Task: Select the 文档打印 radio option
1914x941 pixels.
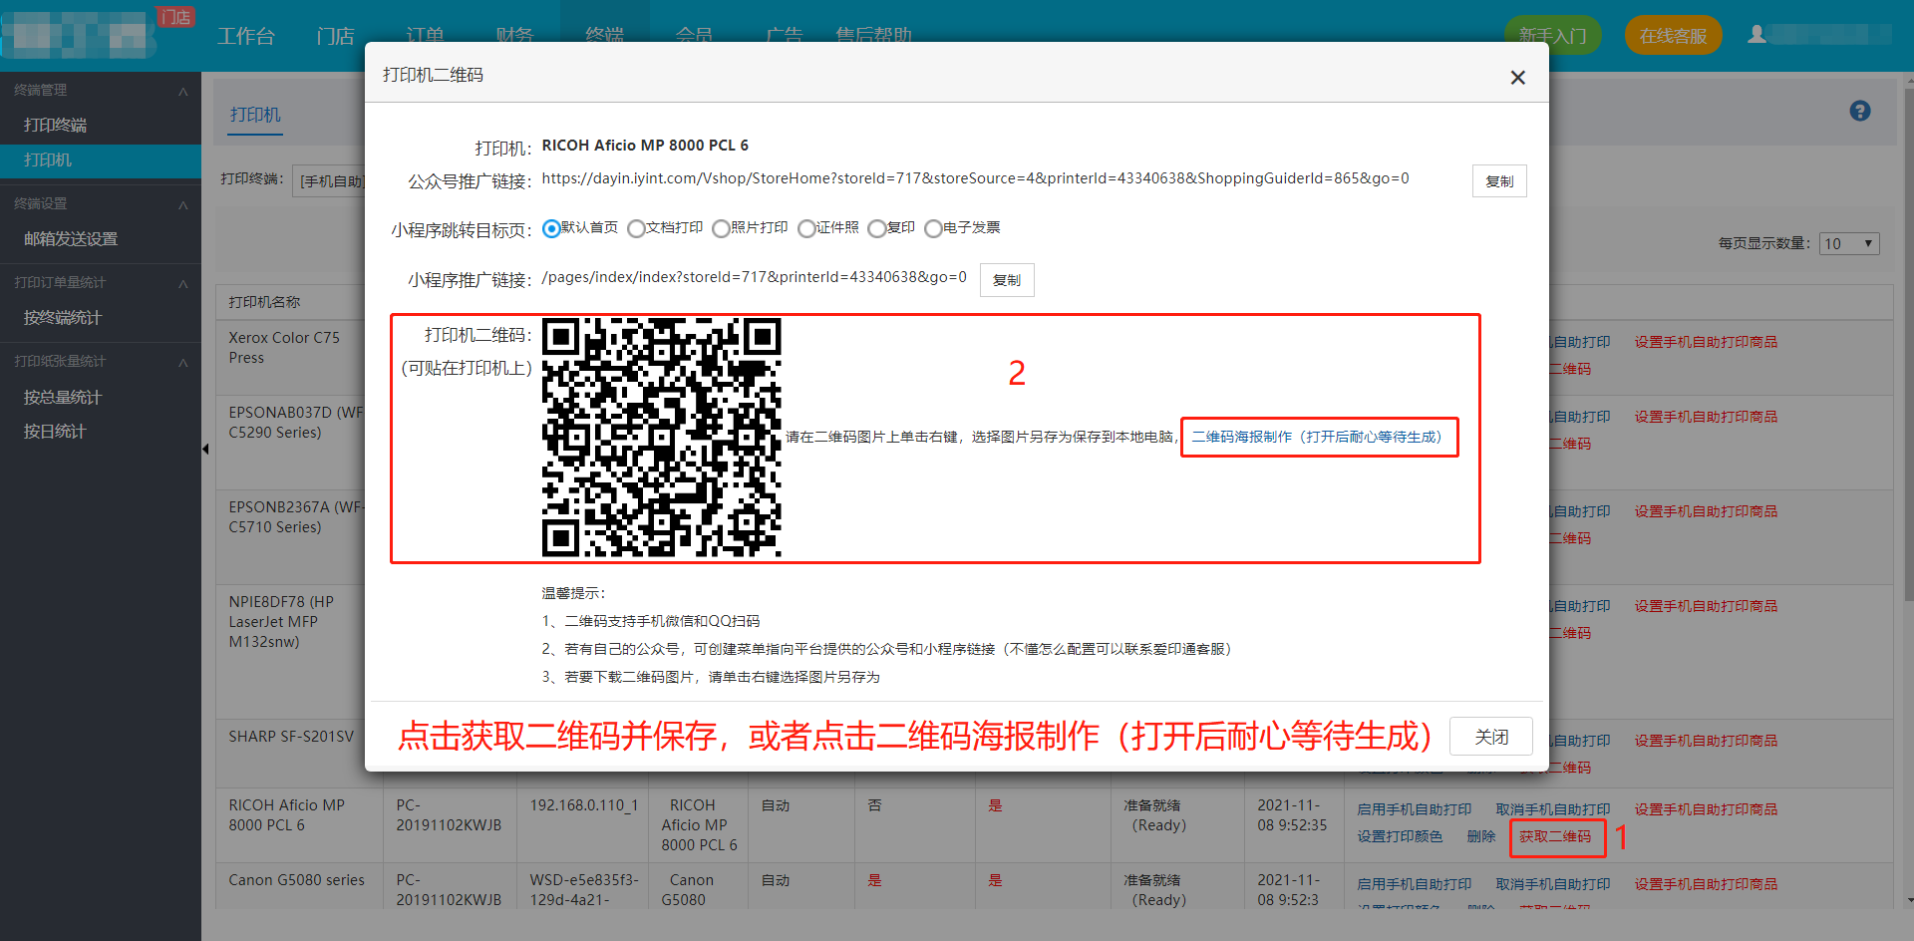Action: tap(636, 228)
